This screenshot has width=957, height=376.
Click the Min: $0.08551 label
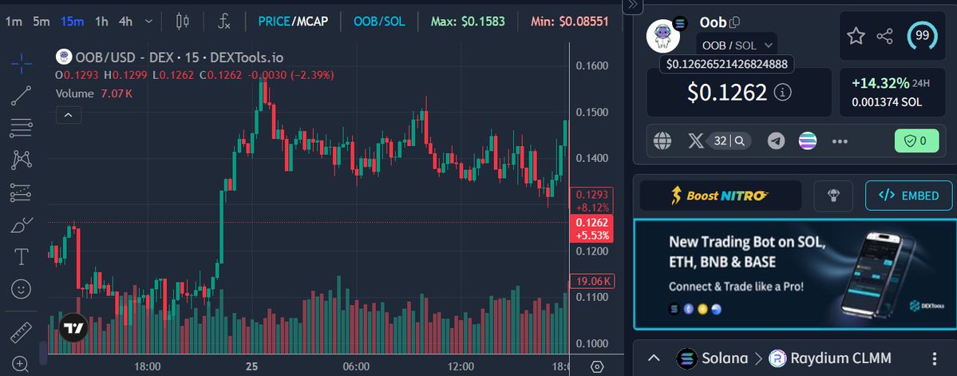(569, 22)
